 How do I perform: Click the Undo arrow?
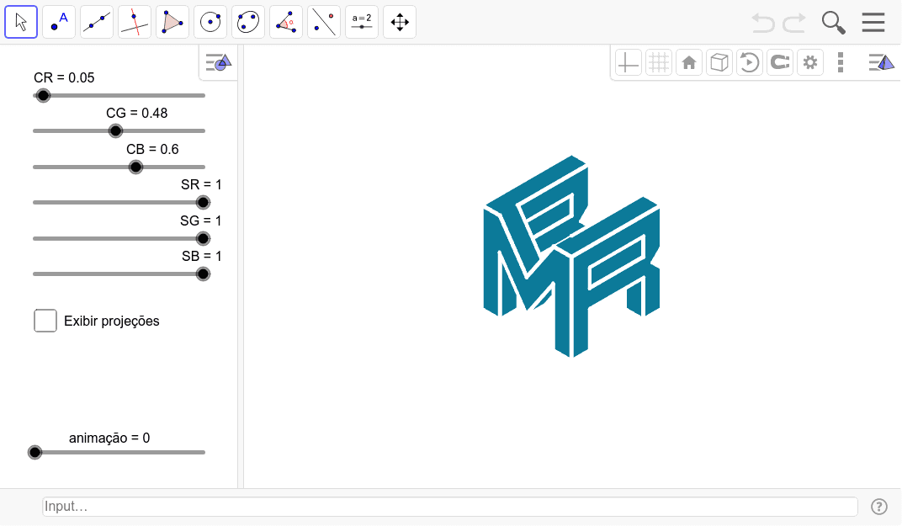click(x=763, y=23)
